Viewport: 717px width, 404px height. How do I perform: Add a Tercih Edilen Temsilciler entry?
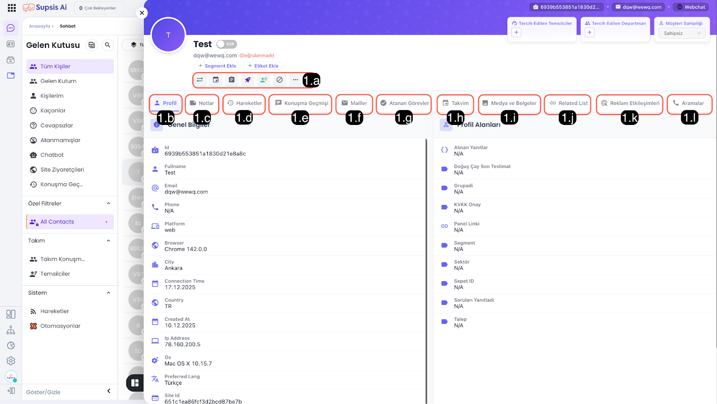(x=516, y=32)
